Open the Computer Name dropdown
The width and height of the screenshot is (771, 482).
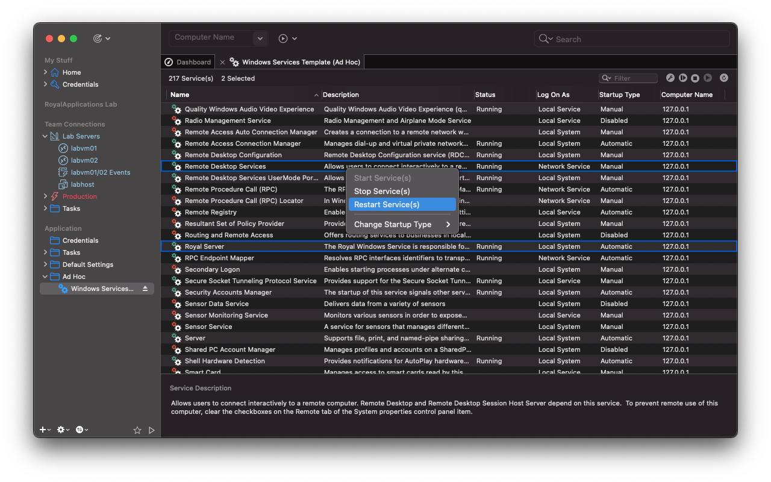click(260, 38)
